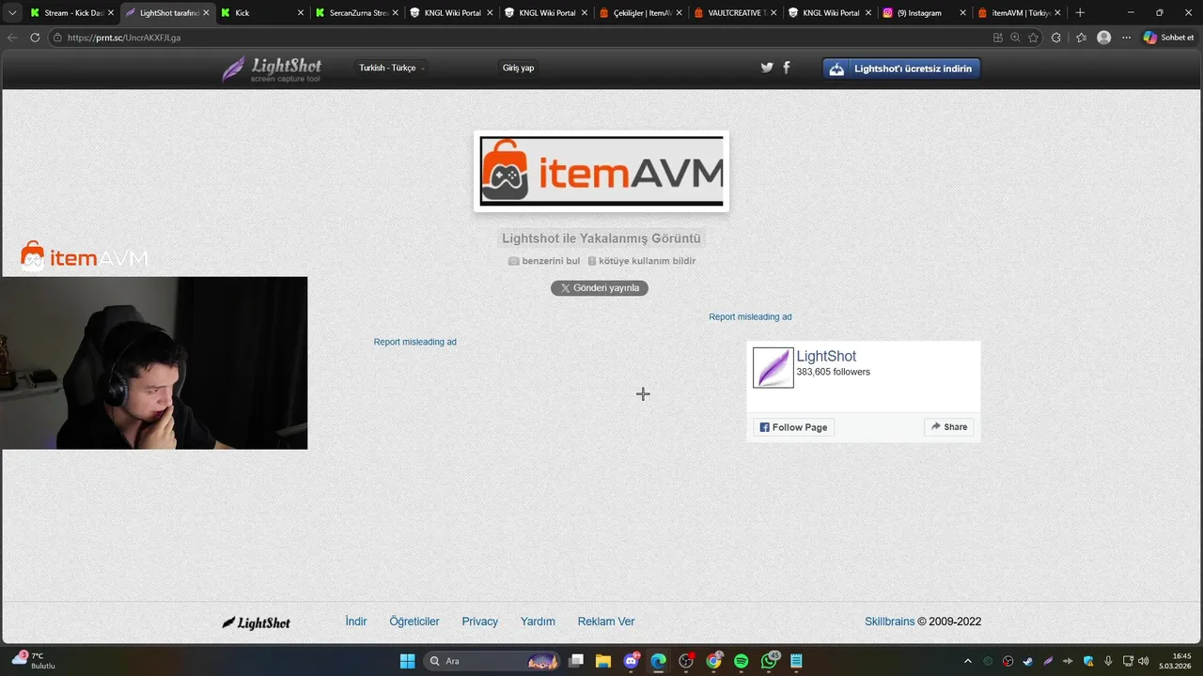Open Windows Start menu
Screen dimensions: 1203x676
(407, 661)
